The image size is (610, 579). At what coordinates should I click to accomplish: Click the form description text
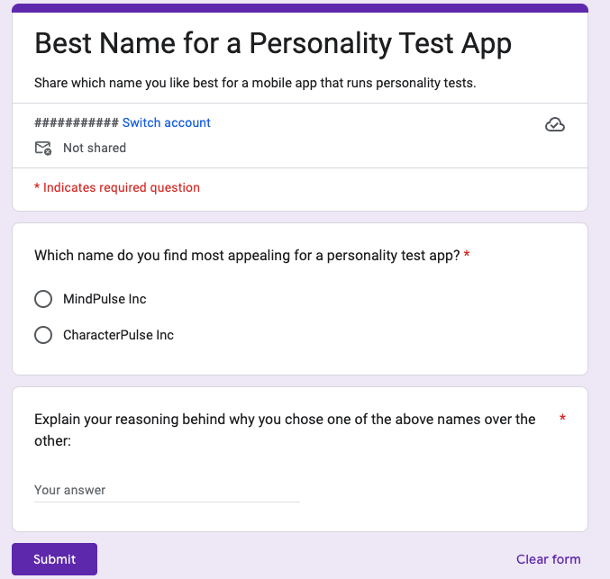point(255,83)
